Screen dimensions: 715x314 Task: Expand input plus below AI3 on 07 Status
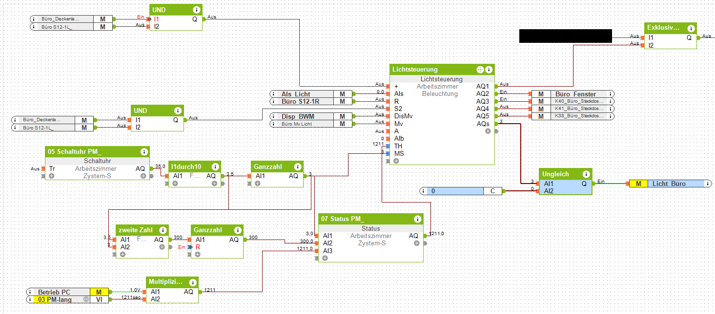point(325,258)
